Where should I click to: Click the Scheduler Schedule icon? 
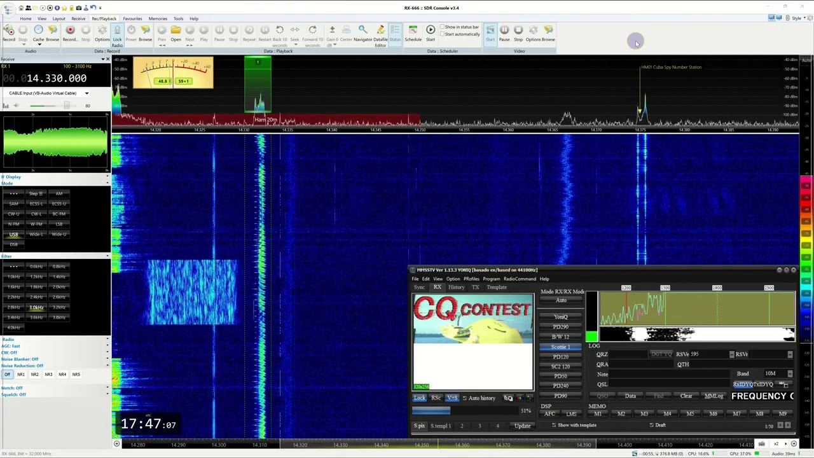coord(413,31)
